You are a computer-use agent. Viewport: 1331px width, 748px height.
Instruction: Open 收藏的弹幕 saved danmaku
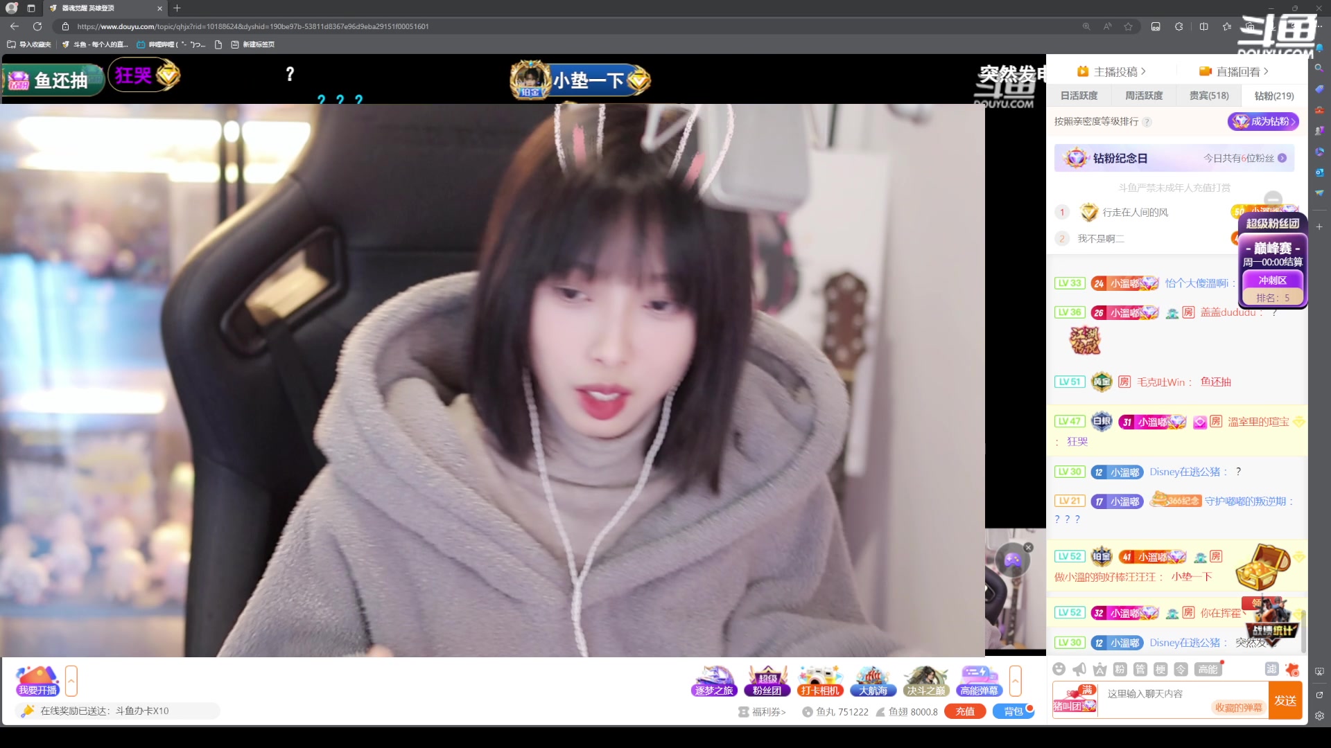tap(1238, 707)
